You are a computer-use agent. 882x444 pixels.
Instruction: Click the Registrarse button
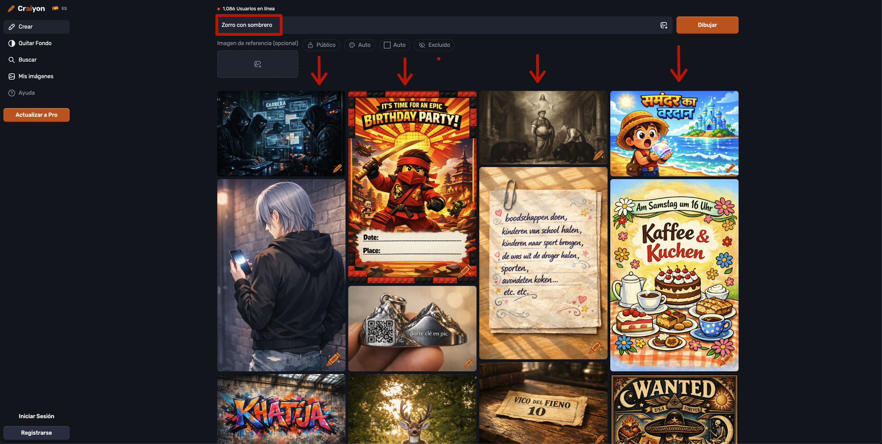coord(37,433)
